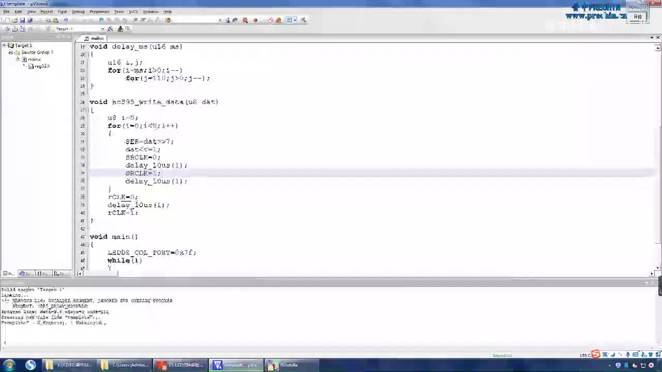Open the Project menu
Image resolution: width=662 pixels, height=372 pixels.
pos(47,11)
